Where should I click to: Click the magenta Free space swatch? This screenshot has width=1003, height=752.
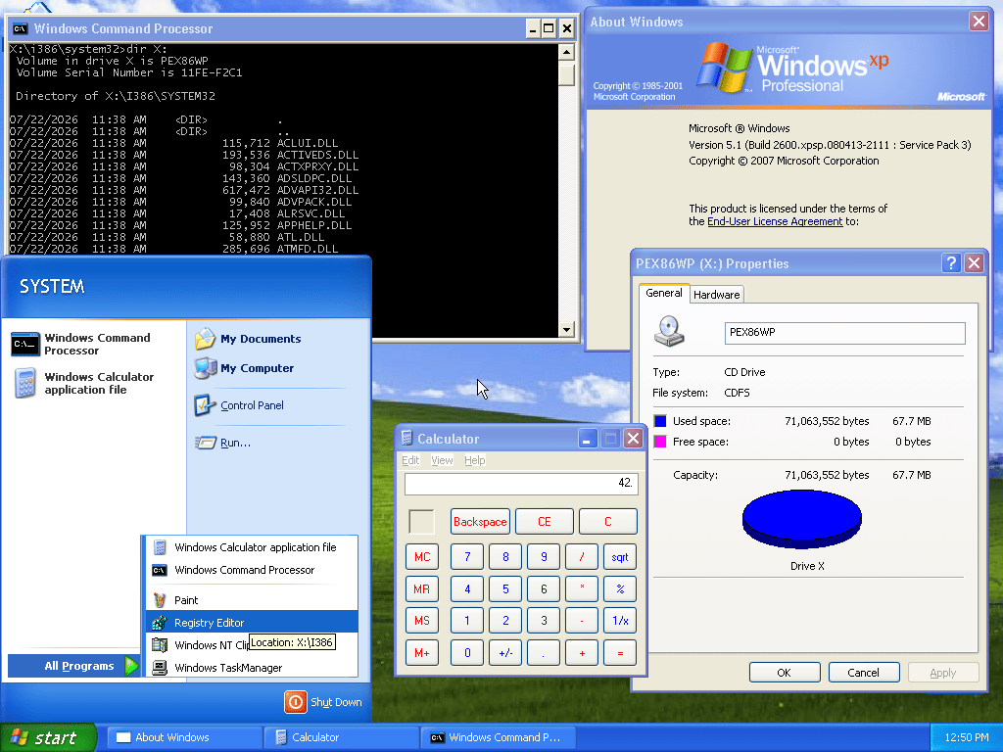(660, 442)
